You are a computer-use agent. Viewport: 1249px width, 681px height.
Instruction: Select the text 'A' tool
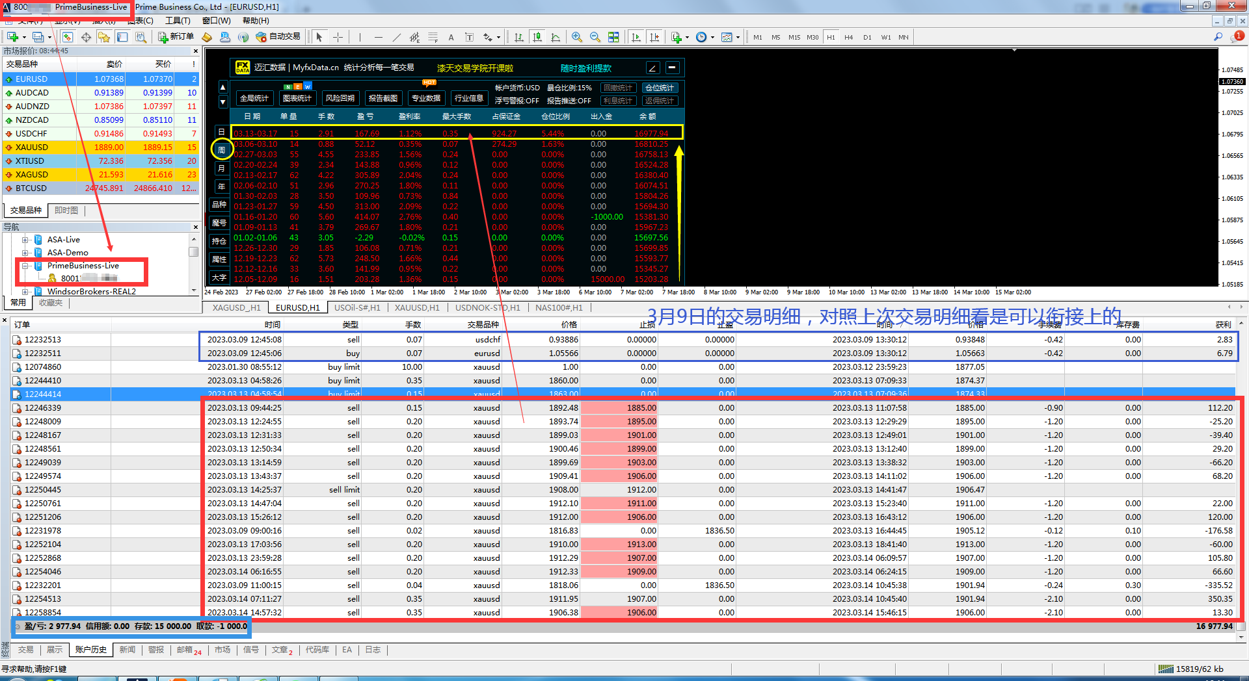[x=451, y=37]
